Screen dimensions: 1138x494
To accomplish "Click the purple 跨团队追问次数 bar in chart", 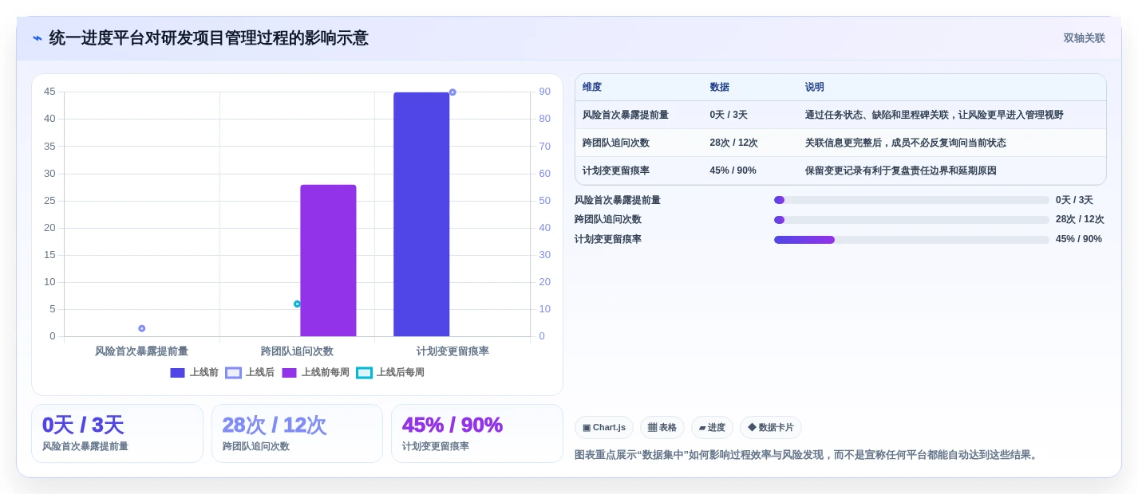I will [x=328, y=261].
